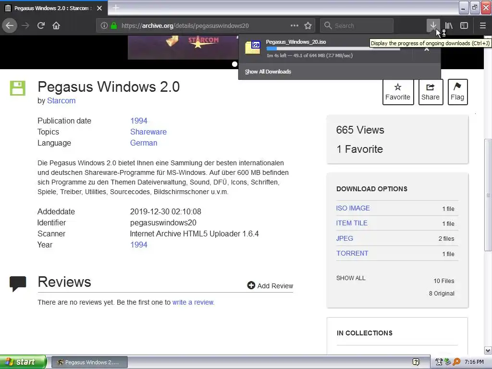
Task: Click the Reviews speech bubble icon
Action: (x=18, y=283)
